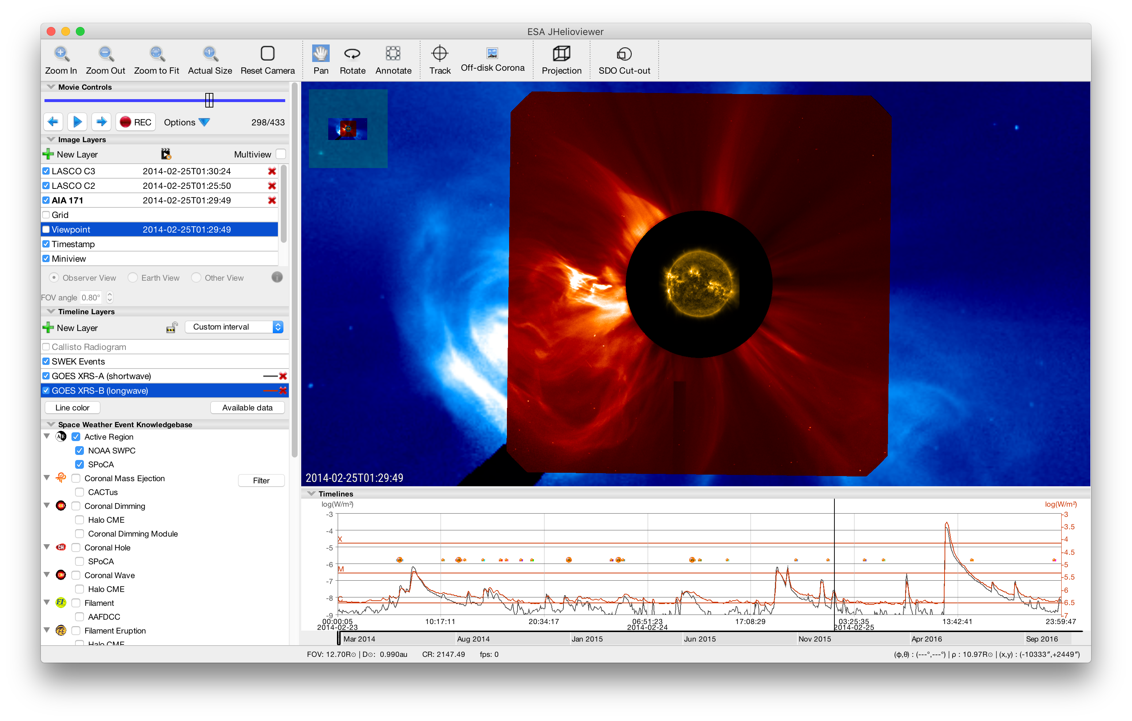Open the Custom interval dropdown
This screenshot has width=1132, height=721.
click(x=234, y=327)
